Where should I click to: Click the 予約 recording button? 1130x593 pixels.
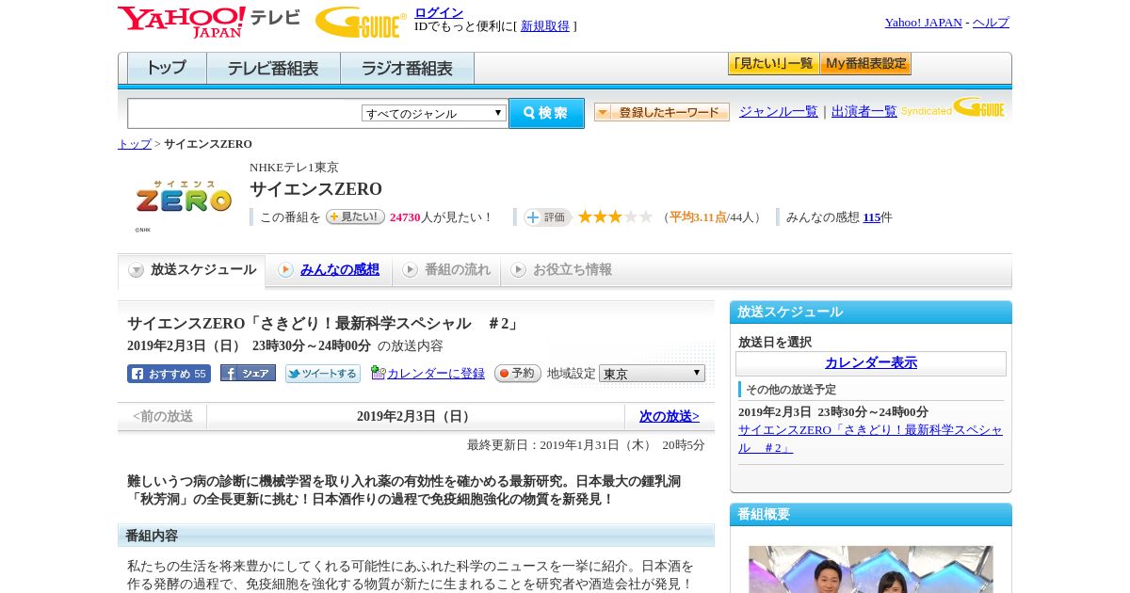point(518,373)
